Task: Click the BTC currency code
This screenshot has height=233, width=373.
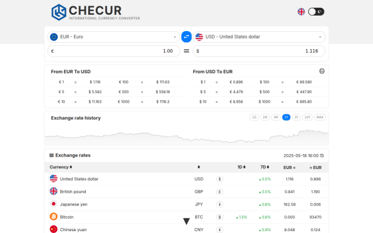Action: pyautogui.click(x=199, y=217)
